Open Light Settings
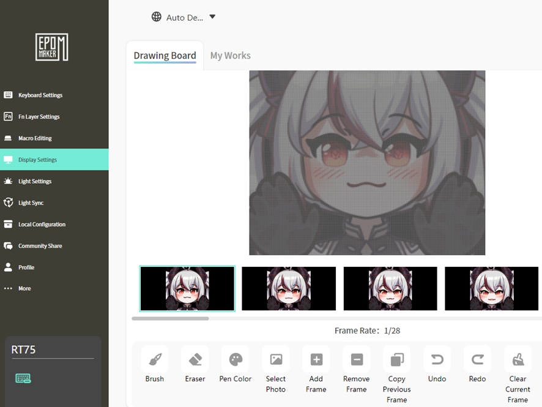The height and width of the screenshot is (407, 542). [x=54, y=181]
